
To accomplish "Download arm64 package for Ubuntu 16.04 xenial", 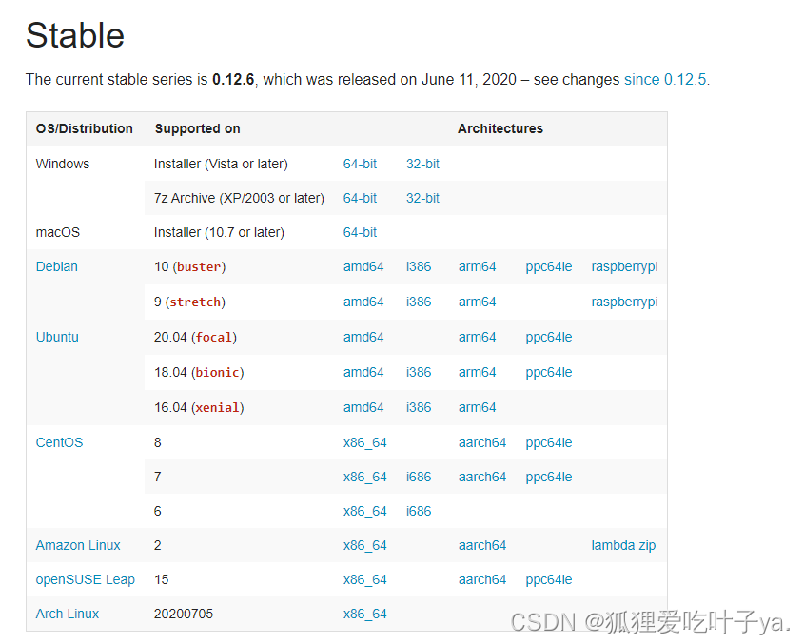I will tap(477, 408).
